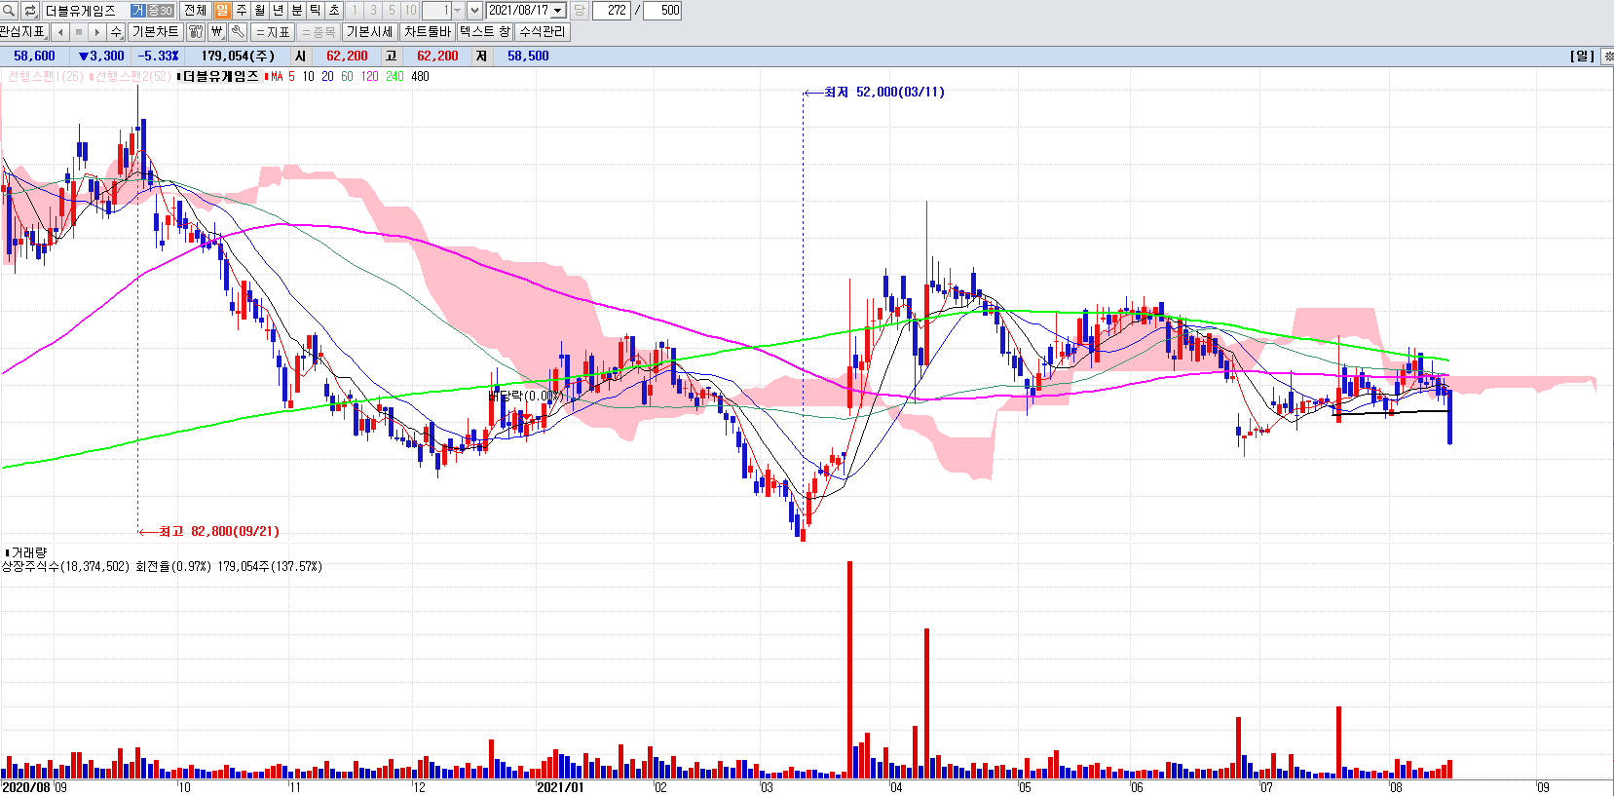Click the total count field showing 500
The width and height of the screenshot is (1614, 796).
[662, 11]
